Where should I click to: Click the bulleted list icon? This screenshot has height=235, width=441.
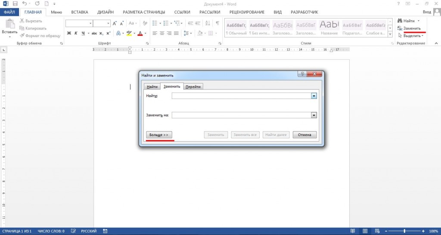pyautogui.click(x=154, y=23)
